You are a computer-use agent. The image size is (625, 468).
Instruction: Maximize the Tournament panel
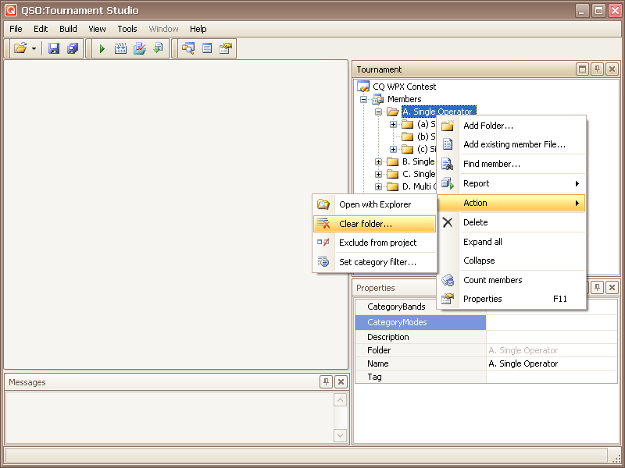click(582, 69)
